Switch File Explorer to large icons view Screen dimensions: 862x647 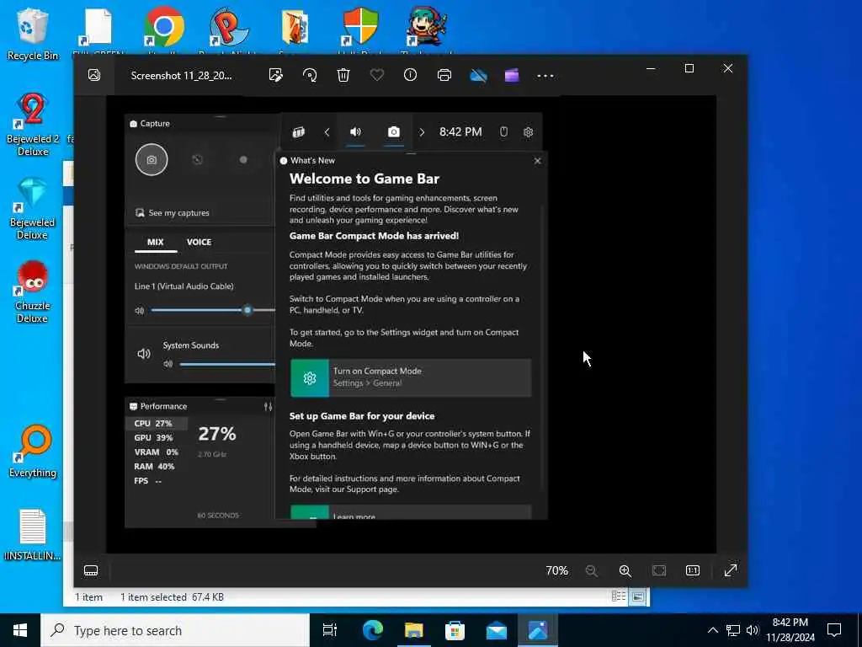[638, 596]
